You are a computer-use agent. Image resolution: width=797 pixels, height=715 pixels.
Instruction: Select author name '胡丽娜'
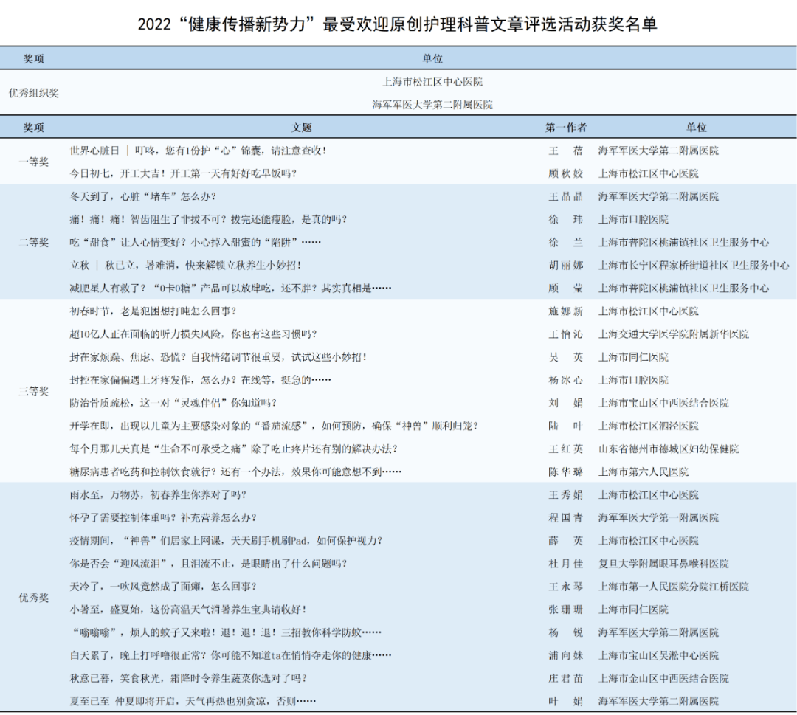point(566,266)
